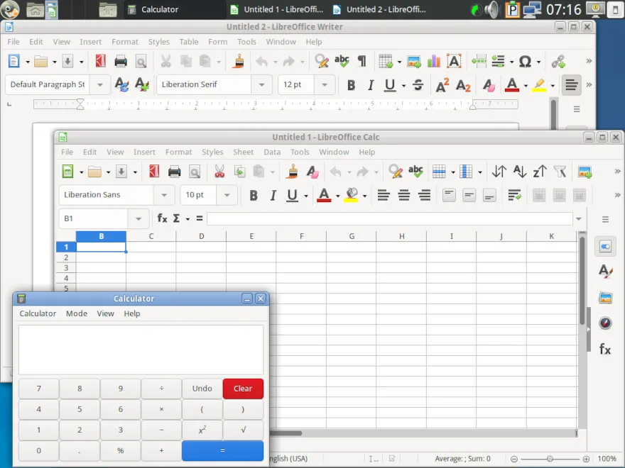Image resolution: width=625 pixels, height=468 pixels.
Task: Center cell text horizontally in Calc
Action: (404, 195)
